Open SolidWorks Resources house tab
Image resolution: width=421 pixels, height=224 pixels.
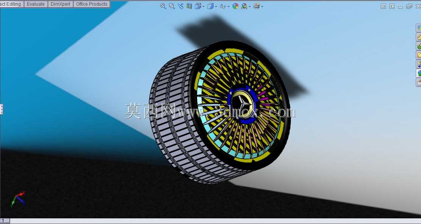419,37
